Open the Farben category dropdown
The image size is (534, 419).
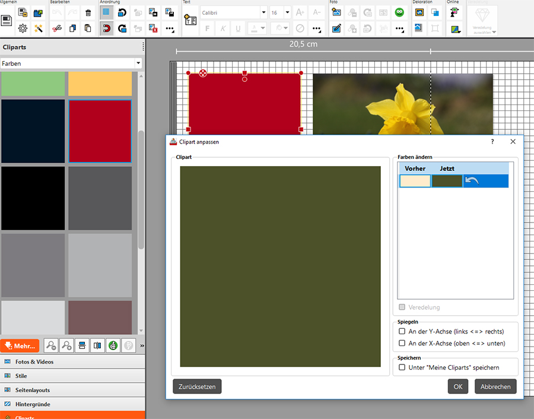pyautogui.click(x=138, y=63)
